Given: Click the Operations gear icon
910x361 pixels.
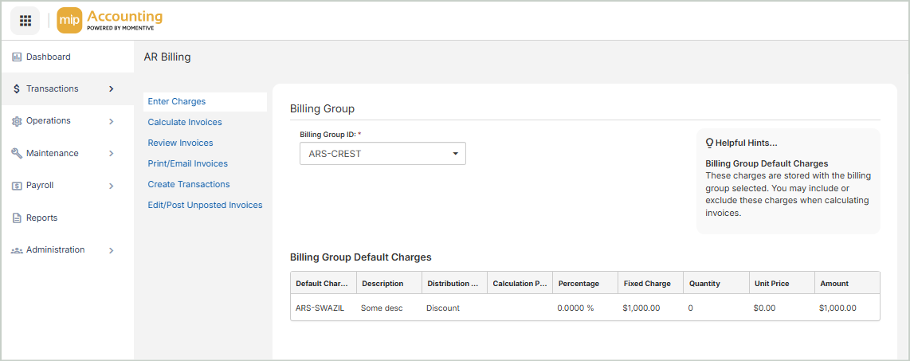Looking at the screenshot, I should tap(17, 121).
